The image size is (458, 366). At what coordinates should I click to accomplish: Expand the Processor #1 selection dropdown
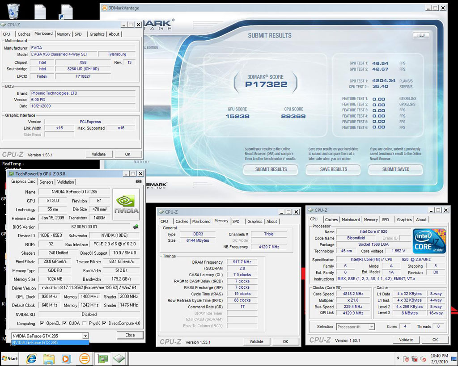[x=371, y=327]
